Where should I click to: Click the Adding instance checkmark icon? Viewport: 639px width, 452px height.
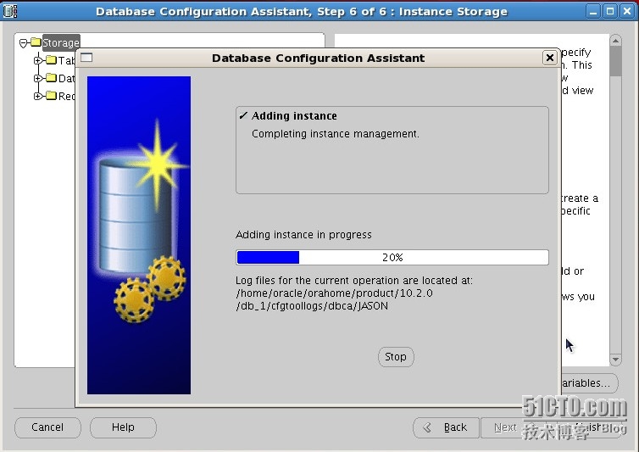click(243, 116)
